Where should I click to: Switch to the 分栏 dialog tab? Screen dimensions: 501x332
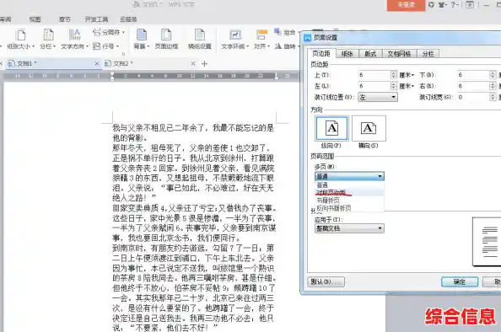tap(428, 54)
